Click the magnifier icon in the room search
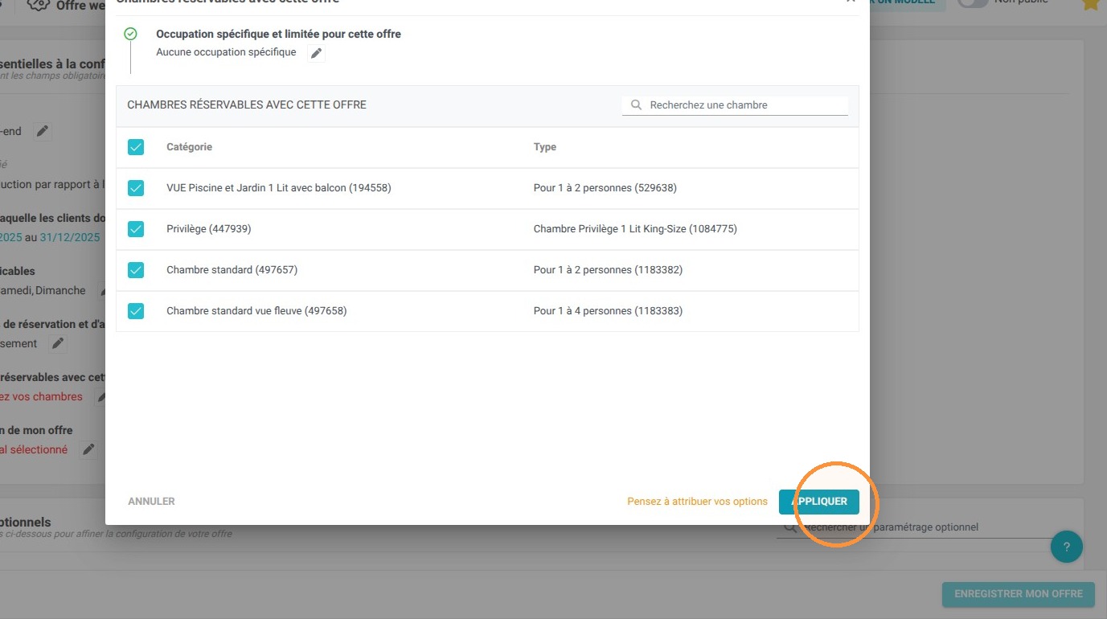The width and height of the screenshot is (1107, 619). [636, 105]
